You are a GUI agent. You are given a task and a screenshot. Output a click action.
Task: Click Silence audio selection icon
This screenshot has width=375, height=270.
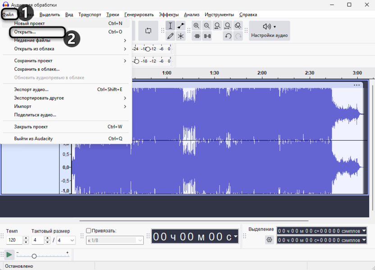pyautogui.click(x=207, y=36)
